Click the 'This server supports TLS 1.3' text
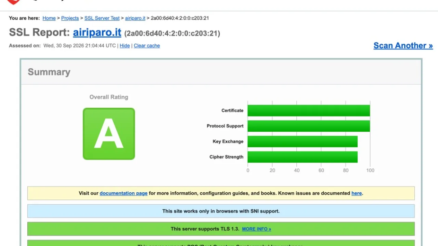 [205, 229]
